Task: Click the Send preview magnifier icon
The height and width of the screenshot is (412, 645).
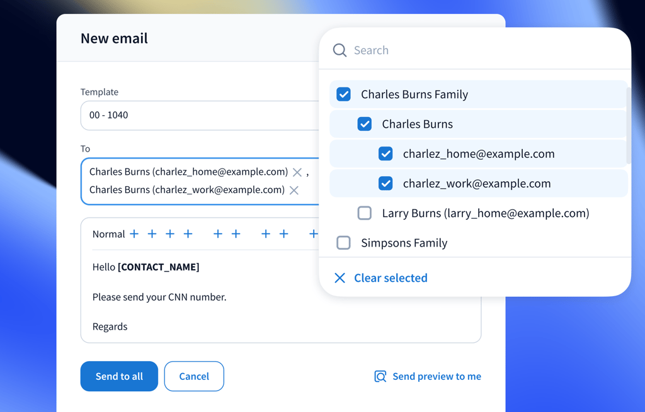Action: point(380,377)
